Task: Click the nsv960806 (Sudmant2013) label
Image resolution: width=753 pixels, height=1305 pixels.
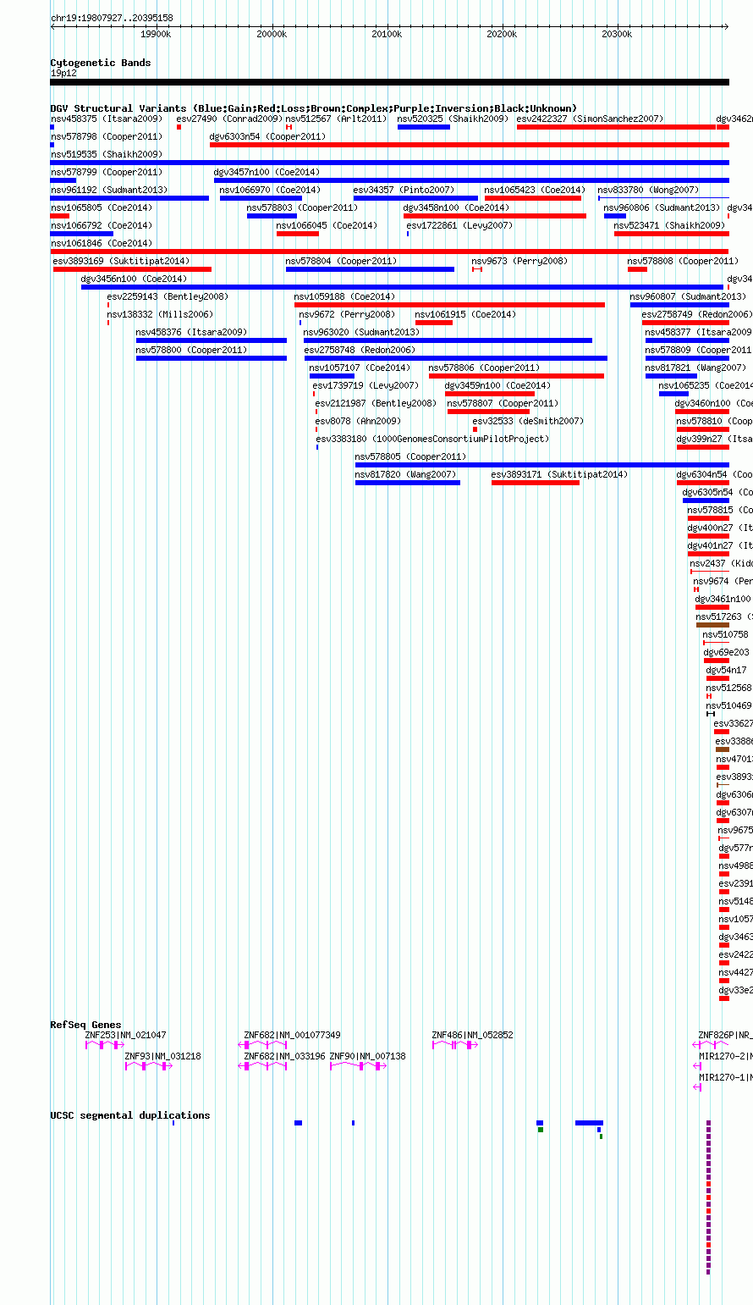Action: tap(662, 207)
